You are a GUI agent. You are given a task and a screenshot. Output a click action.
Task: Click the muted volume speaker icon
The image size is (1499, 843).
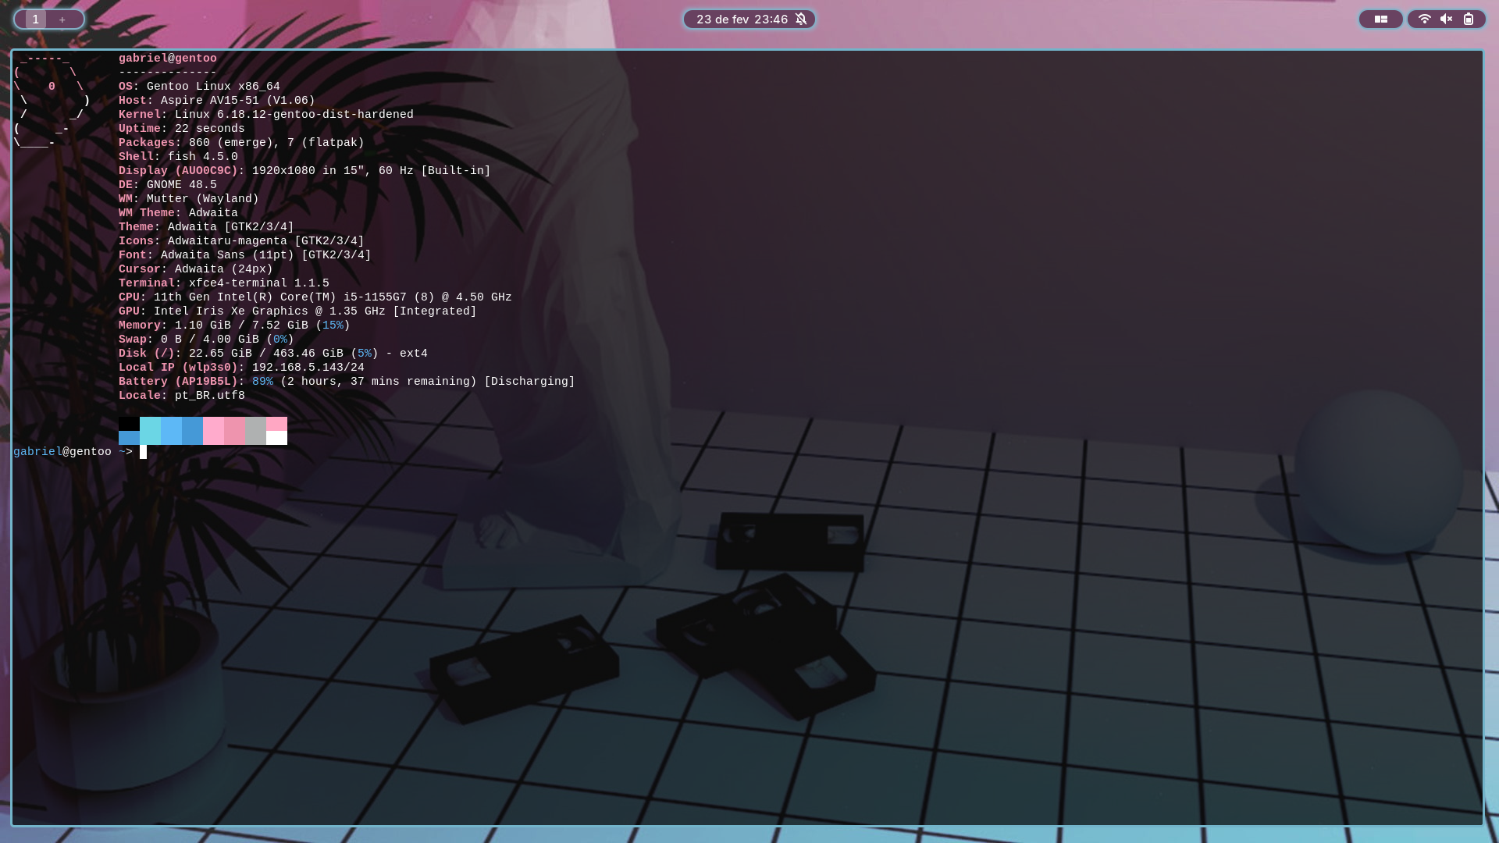[x=1447, y=19]
